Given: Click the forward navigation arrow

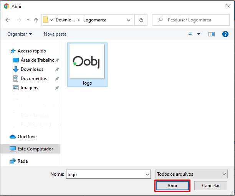Looking at the screenshot, I should (19, 20).
